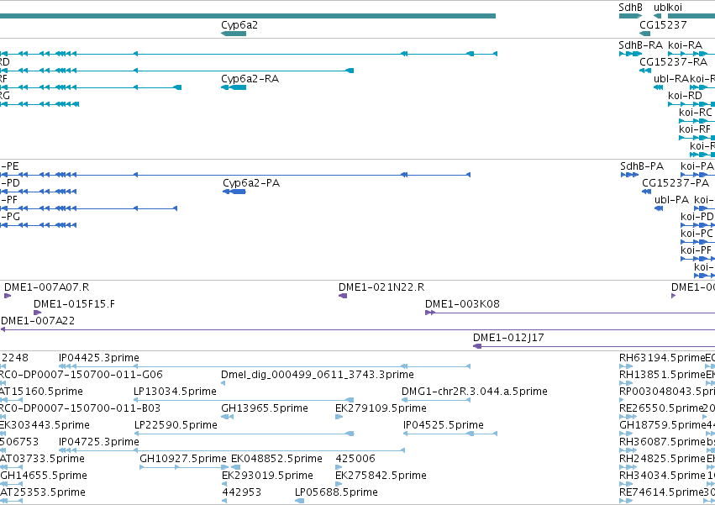The height and width of the screenshot is (505, 715).
Task: Click the Cyp6a2-PA coding sequence label
Action: pyautogui.click(x=251, y=183)
